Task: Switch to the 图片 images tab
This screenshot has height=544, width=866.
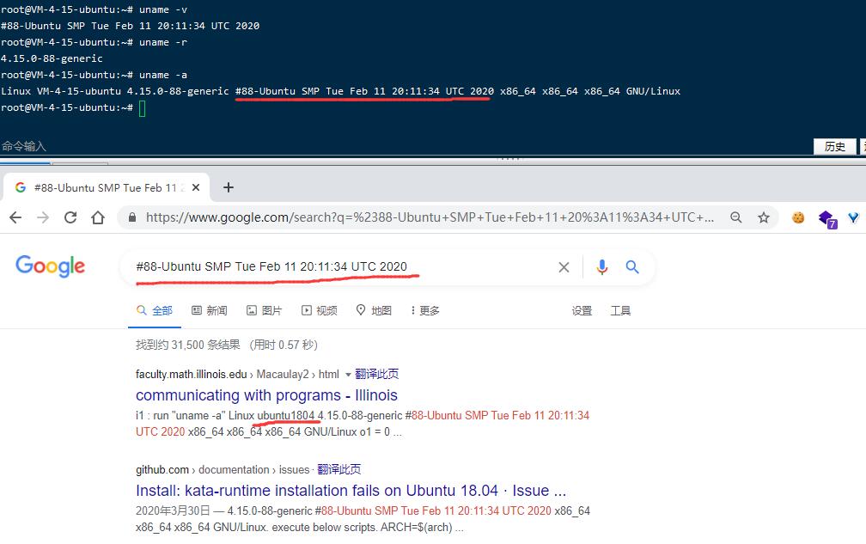Action: pos(264,310)
